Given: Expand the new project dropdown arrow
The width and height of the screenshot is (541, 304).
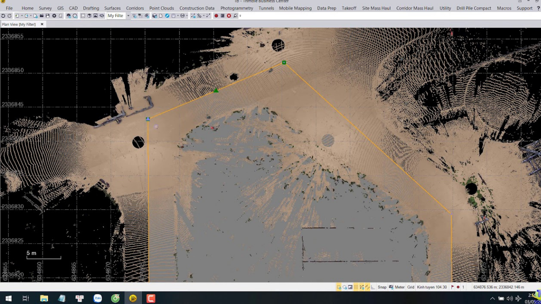Looking at the screenshot, I should [x=22, y=16].
